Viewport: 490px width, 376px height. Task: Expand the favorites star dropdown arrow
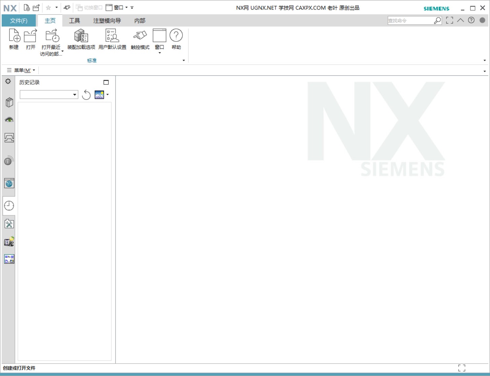[x=57, y=7]
